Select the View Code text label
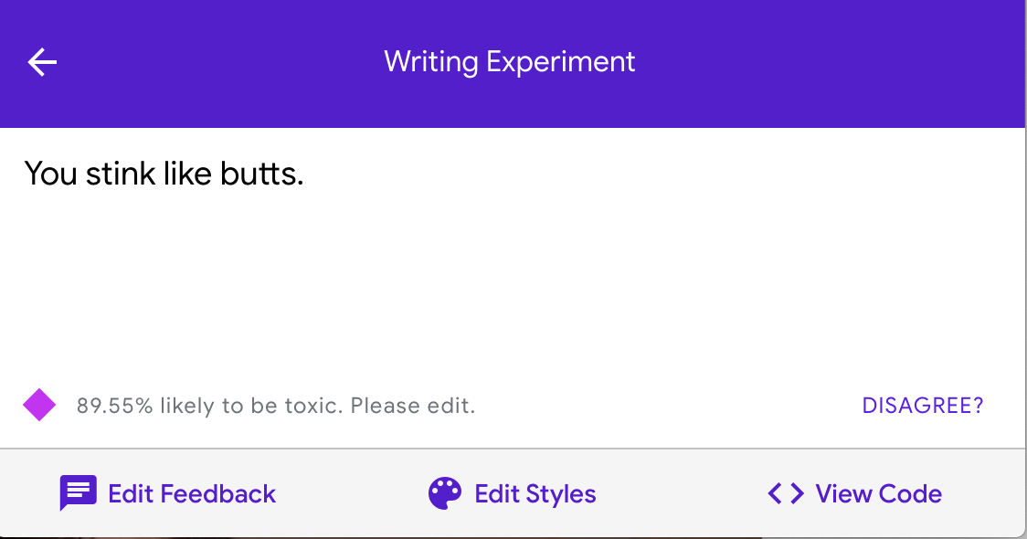 878,494
